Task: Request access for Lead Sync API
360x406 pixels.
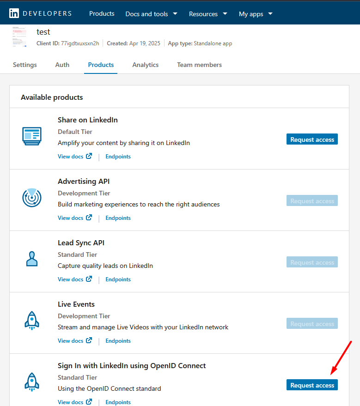Action: (312, 262)
